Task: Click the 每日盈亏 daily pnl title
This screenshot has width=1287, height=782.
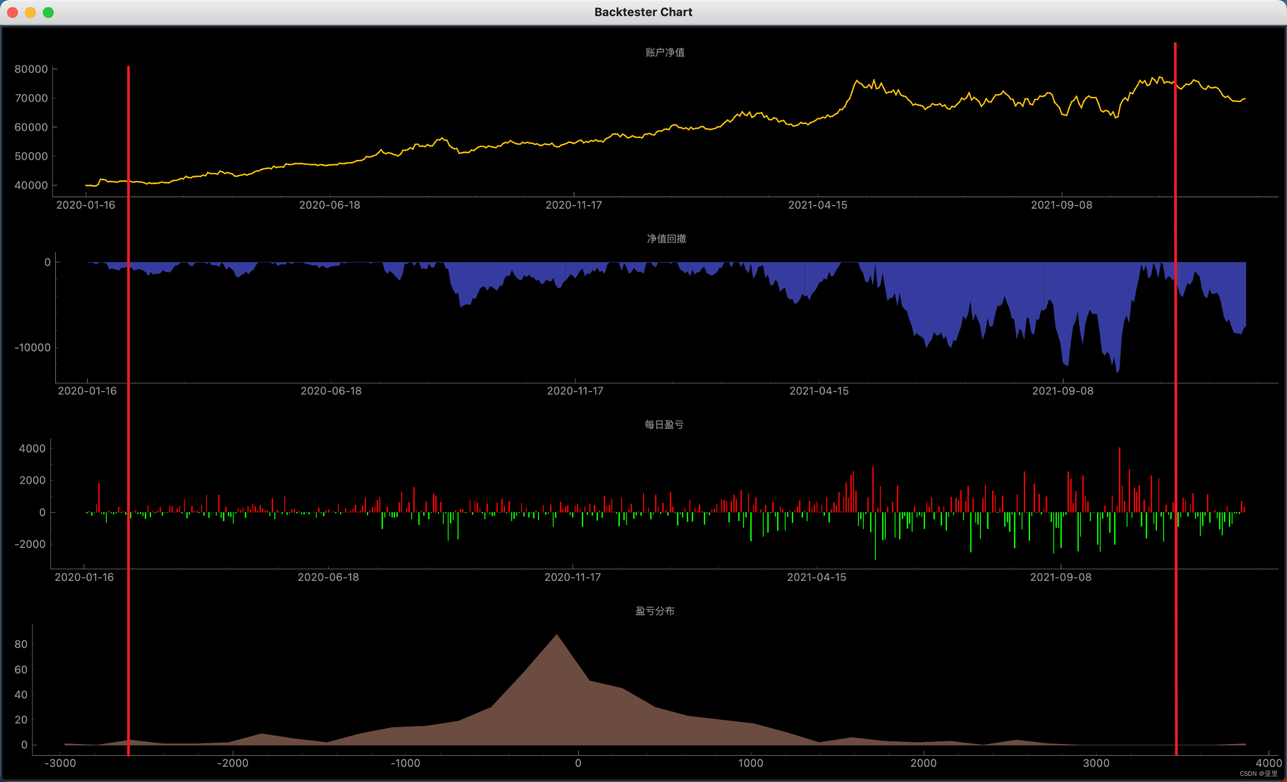Action: coord(664,425)
